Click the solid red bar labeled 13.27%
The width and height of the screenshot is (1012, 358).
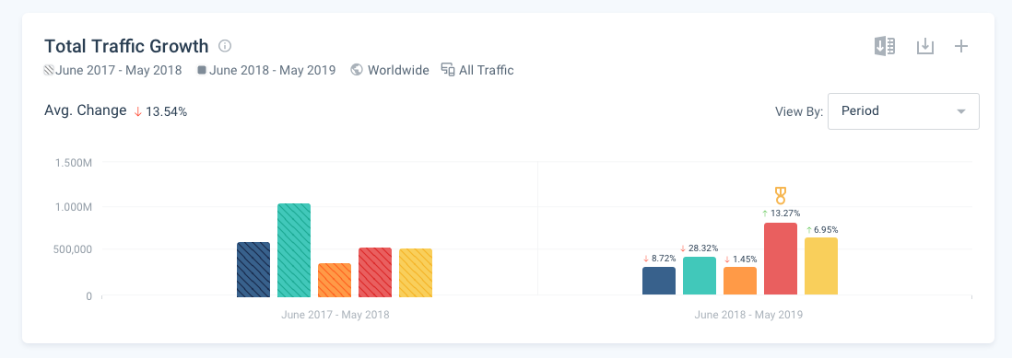tap(781, 259)
